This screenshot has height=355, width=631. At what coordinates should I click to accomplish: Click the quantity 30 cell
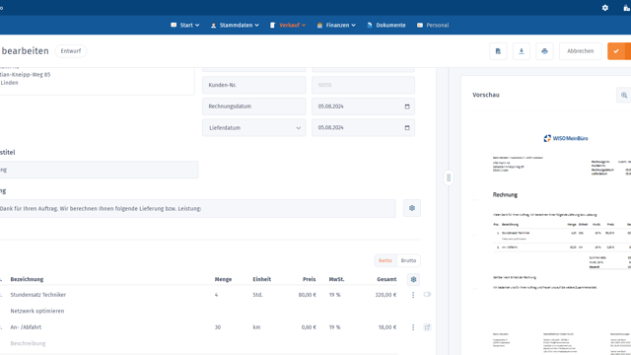click(x=218, y=327)
